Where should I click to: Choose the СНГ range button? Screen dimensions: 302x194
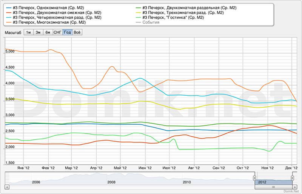pos(58,32)
